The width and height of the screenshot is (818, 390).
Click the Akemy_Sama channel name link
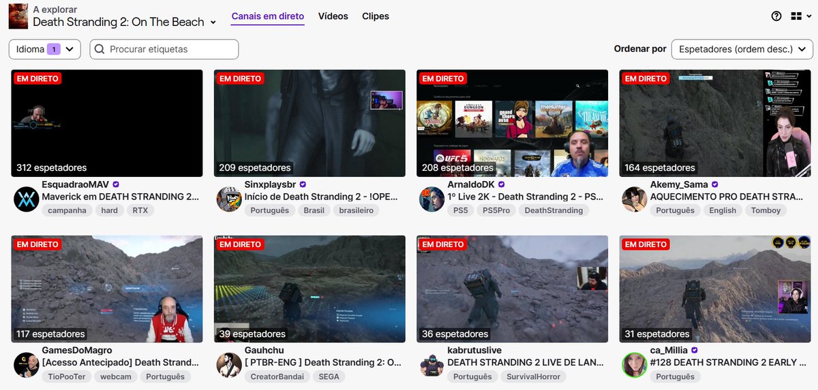coord(679,184)
